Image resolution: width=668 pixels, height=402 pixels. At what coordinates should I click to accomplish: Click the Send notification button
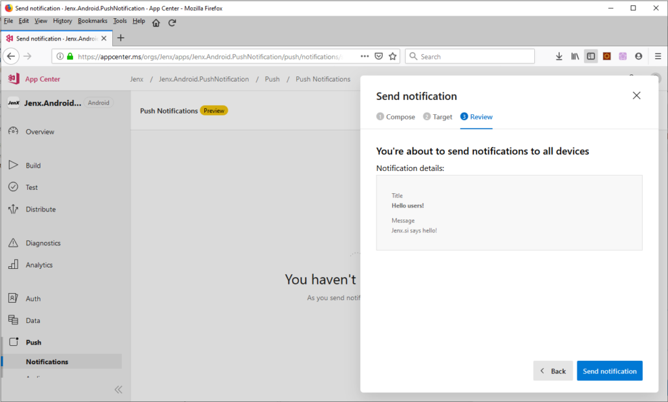click(x=610, y=371)
